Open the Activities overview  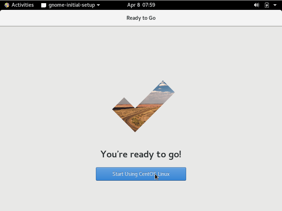tap(23, 5)
